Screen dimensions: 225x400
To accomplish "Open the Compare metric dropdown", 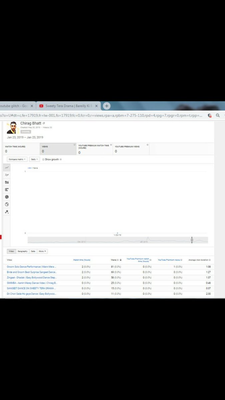I will click(17, 159).
